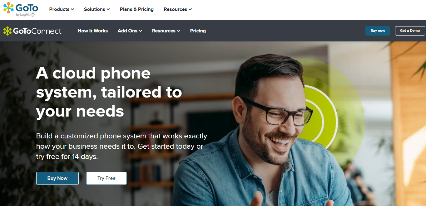This screenshot has width=426, height=206.
Task: Click the GoToConnect logo
Action: 32,31
